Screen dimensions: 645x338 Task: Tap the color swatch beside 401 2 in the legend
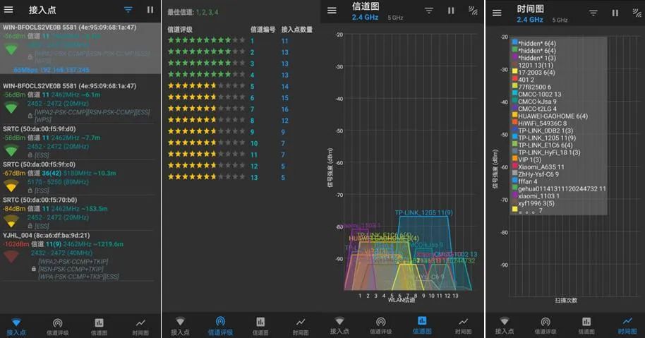coord(514,78)
